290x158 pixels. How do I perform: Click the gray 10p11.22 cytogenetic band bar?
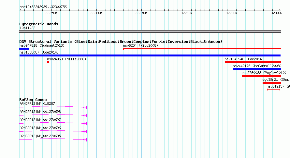[150, 31]
